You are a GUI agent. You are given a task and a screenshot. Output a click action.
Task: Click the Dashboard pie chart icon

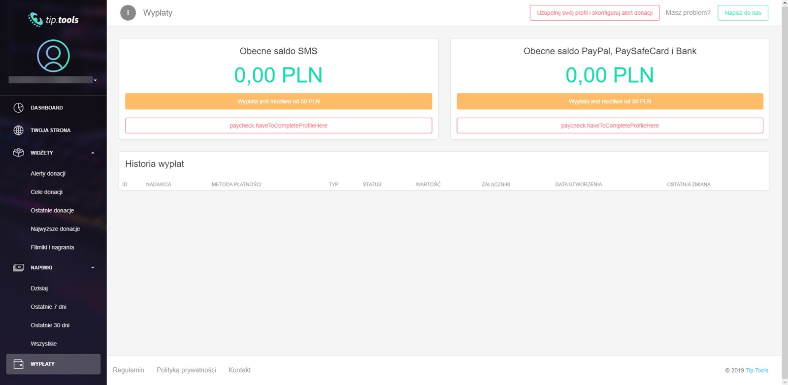click(x=19, y=108)
